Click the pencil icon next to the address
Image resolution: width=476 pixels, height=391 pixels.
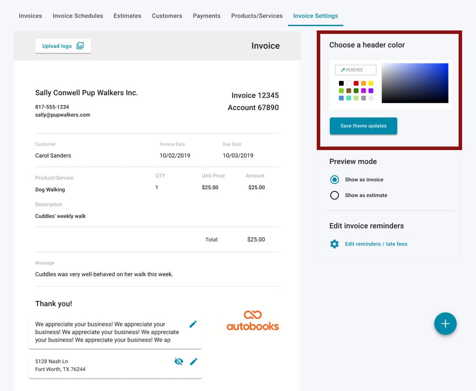194,361
